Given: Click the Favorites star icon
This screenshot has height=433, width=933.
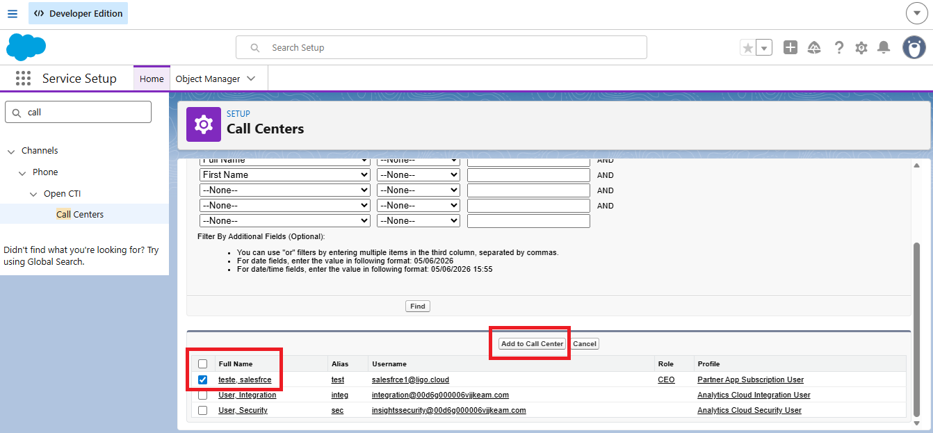Looking at the screenshot, I should coord(748,48).
